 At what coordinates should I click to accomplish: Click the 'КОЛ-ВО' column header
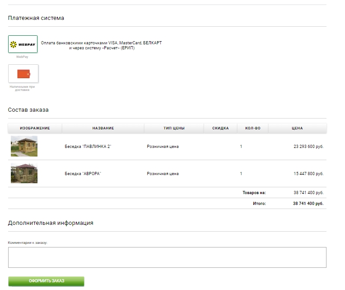point(252,128)
